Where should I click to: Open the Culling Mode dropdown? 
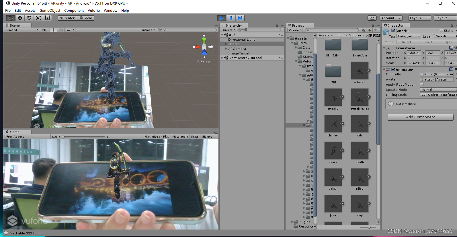pyautogui.click(x=438, y=95)
